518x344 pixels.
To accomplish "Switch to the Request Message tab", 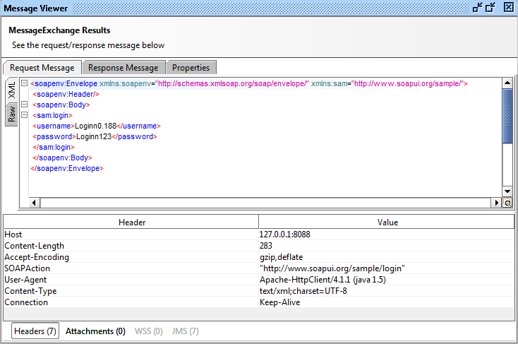I will coord(42,68).
